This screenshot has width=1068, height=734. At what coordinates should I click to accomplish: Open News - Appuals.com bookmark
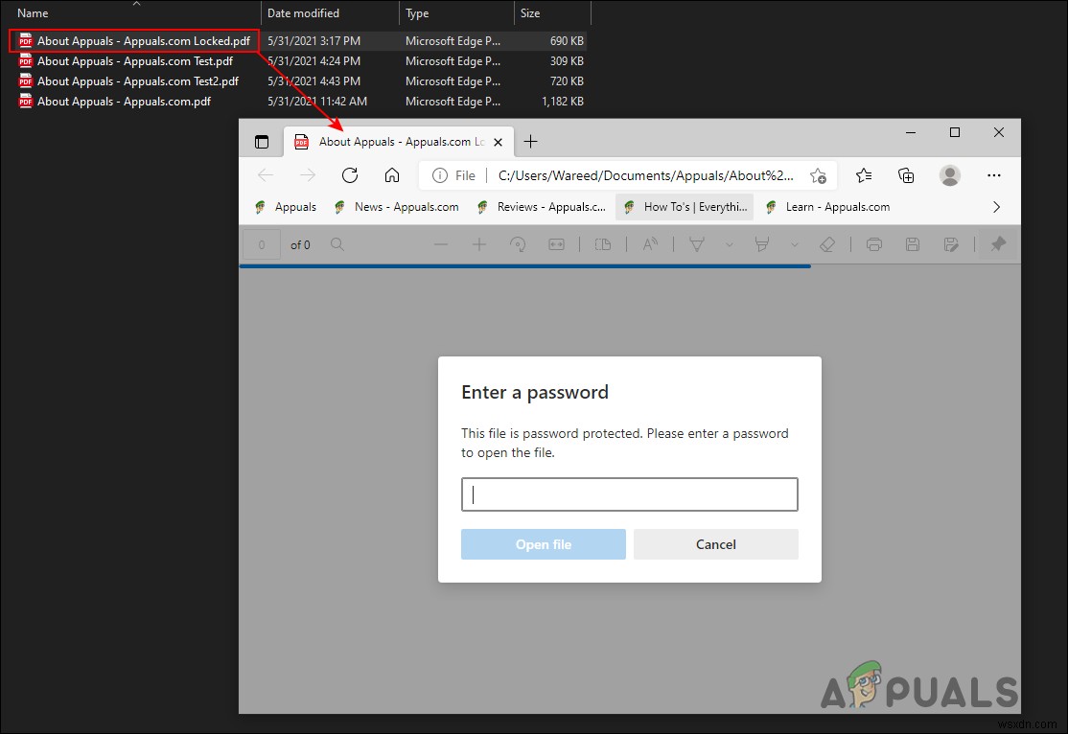[x=396, y=207]
